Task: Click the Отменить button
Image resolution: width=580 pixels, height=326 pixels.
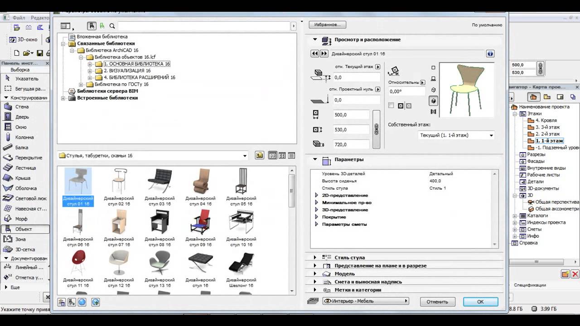Action: point(437,302)
